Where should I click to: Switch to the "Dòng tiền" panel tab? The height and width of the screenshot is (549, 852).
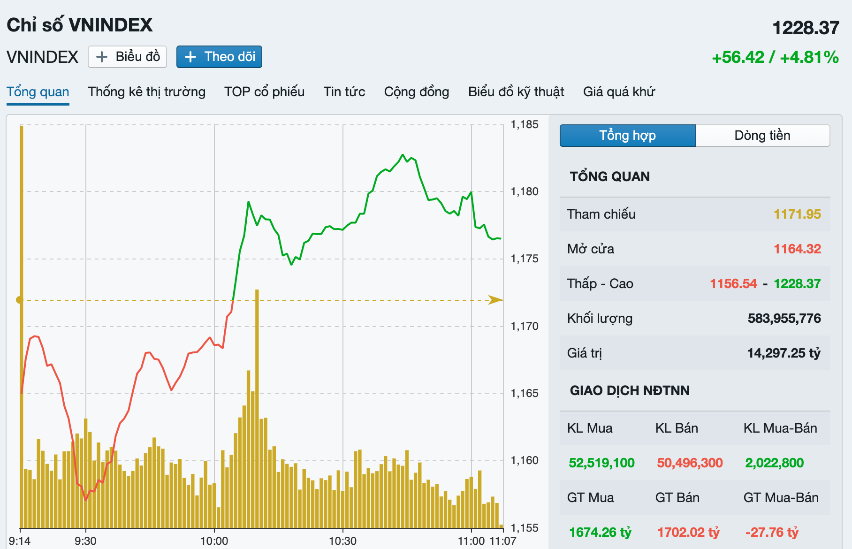762,136
